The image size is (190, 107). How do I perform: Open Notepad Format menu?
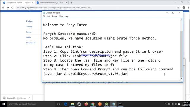click(55, 16)
